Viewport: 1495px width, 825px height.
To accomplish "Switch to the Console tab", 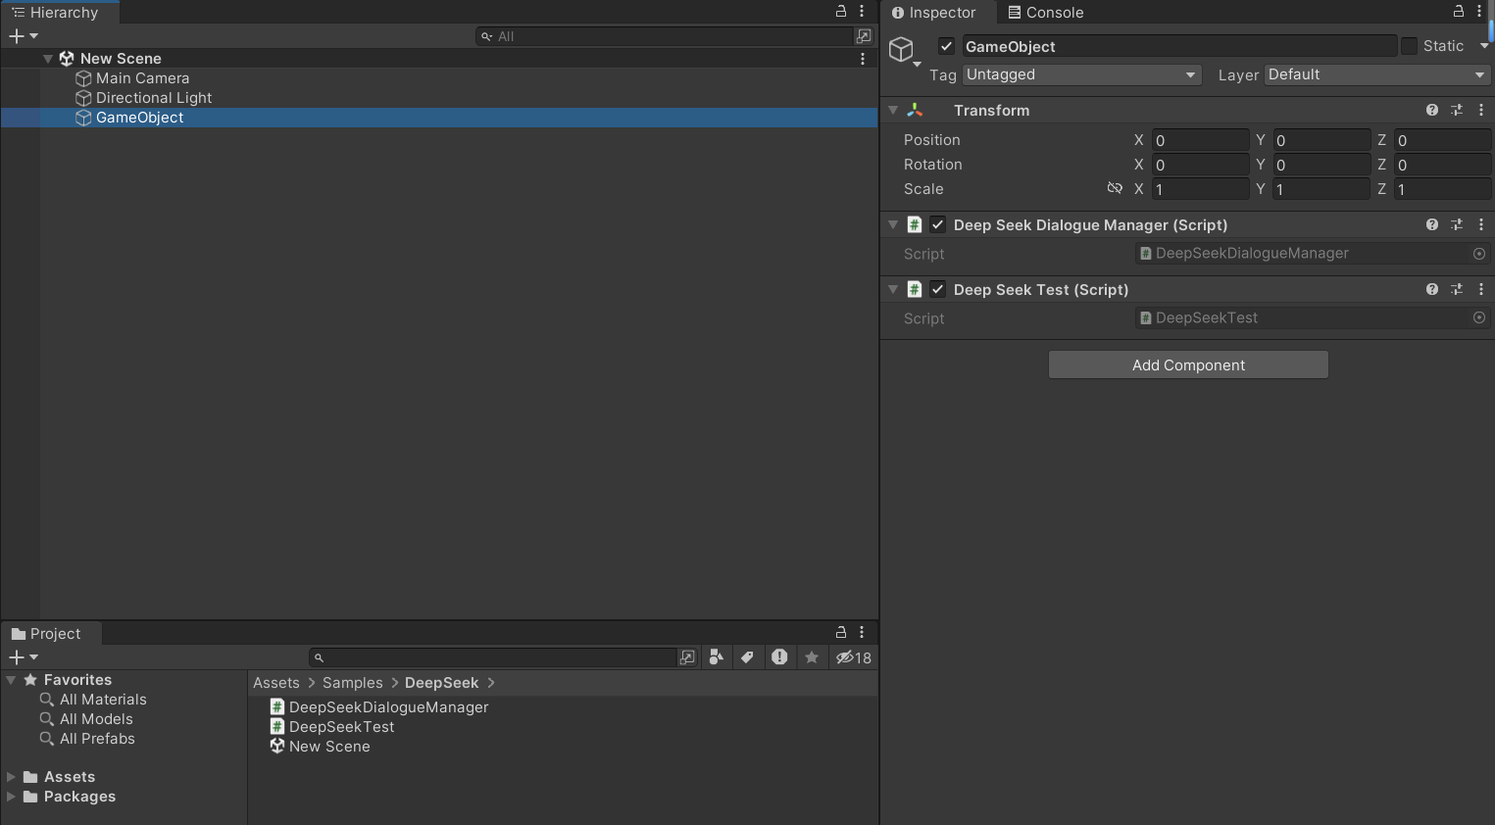I will coord(1046,13).
